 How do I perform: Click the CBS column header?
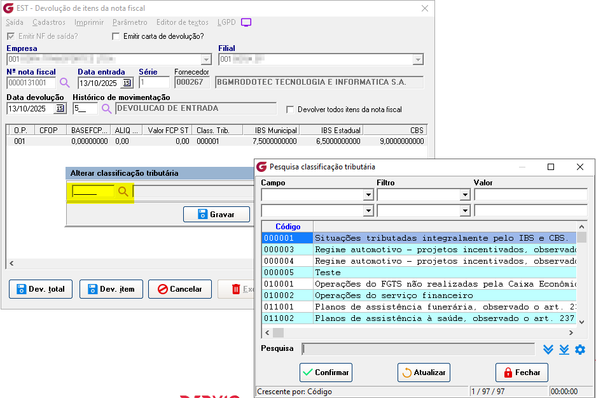click(394, 130)
